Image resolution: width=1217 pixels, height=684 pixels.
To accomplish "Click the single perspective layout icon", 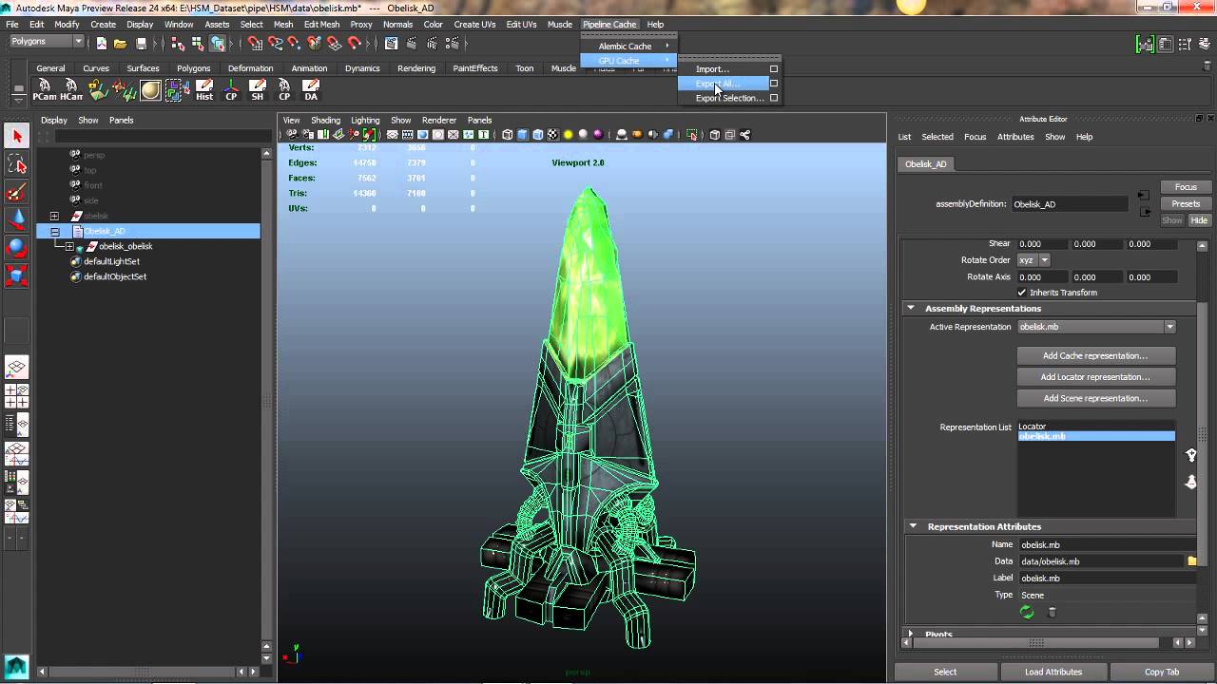I will (16, 367).
